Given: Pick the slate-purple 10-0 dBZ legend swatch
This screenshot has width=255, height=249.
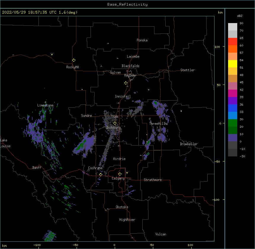Looking at the screenshot, I should coord(233,138).
